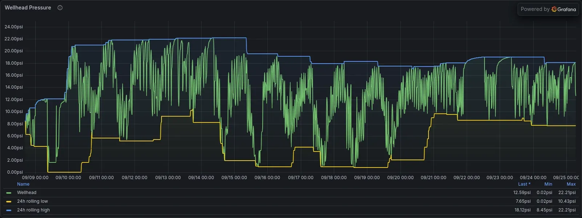Click the blue 24h rolling high swatch
Screen dimensions: 582x218
(9, 210)
